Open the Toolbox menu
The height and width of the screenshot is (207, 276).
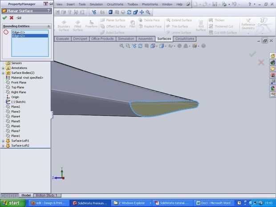133,4
